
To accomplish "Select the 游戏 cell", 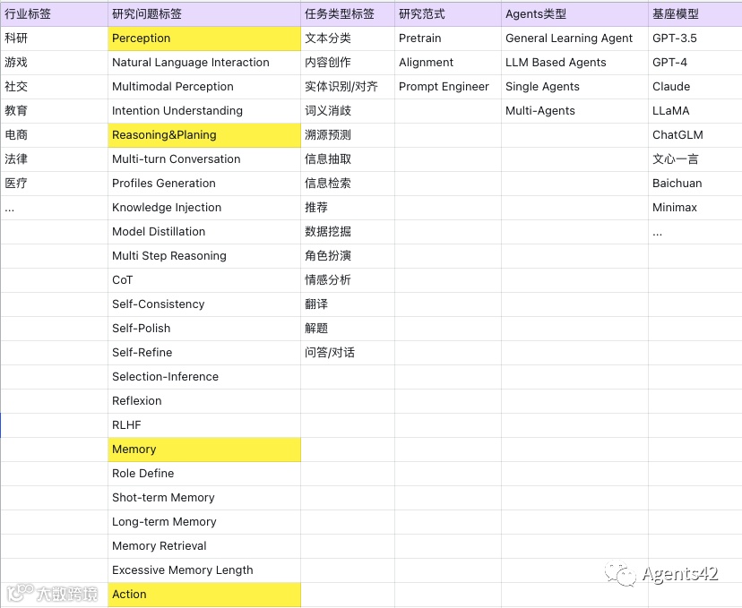I will point(54,63).
